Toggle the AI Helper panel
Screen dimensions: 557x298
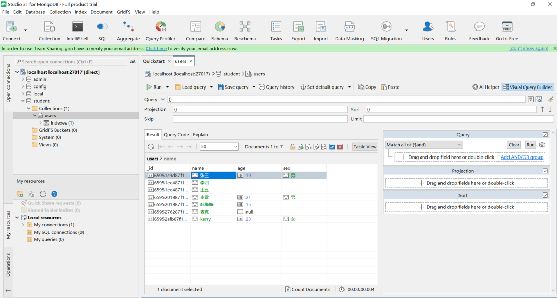(x=486, y=87)
